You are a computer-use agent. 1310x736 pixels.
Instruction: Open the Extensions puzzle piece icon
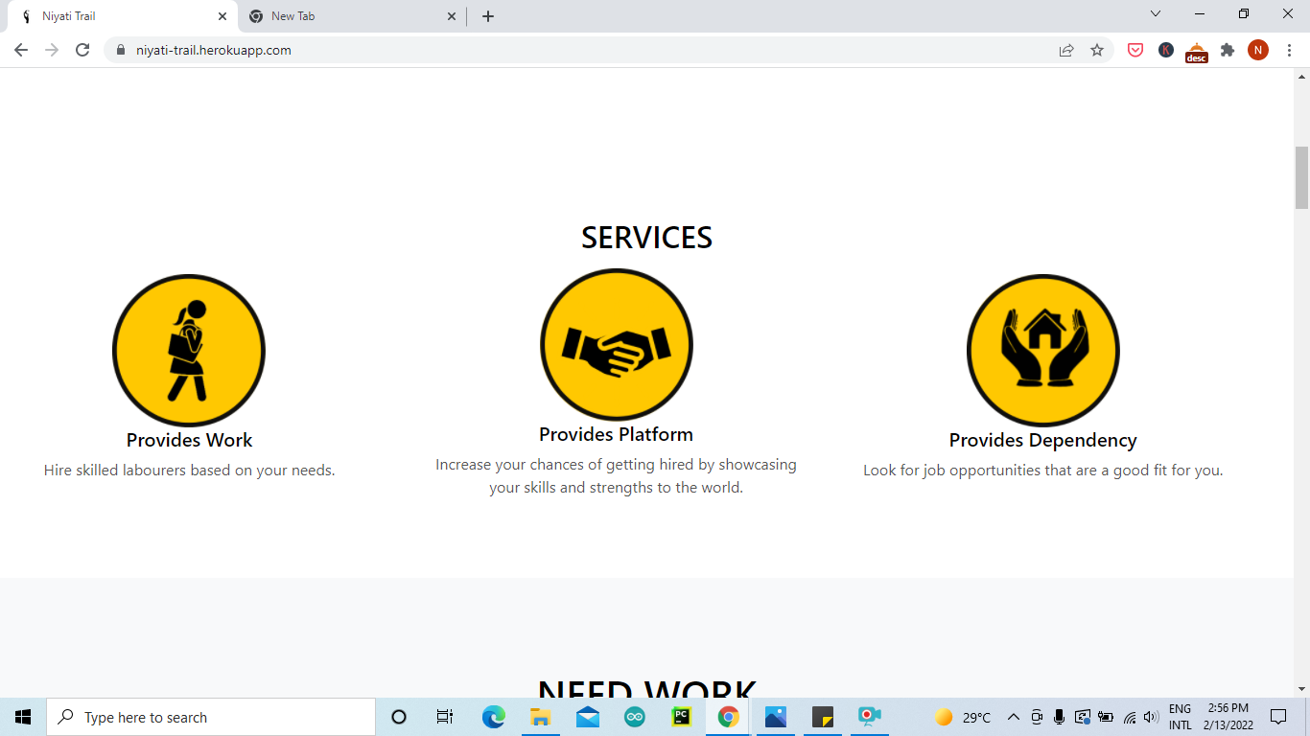[1228, 50]
